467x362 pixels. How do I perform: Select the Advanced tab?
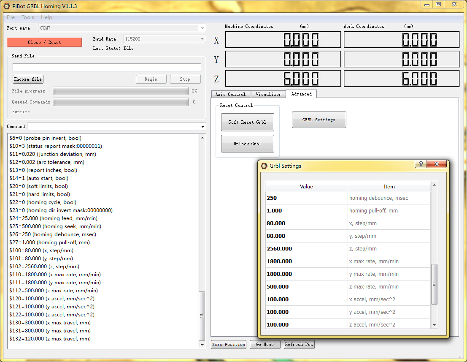click(x=301, y=94)
